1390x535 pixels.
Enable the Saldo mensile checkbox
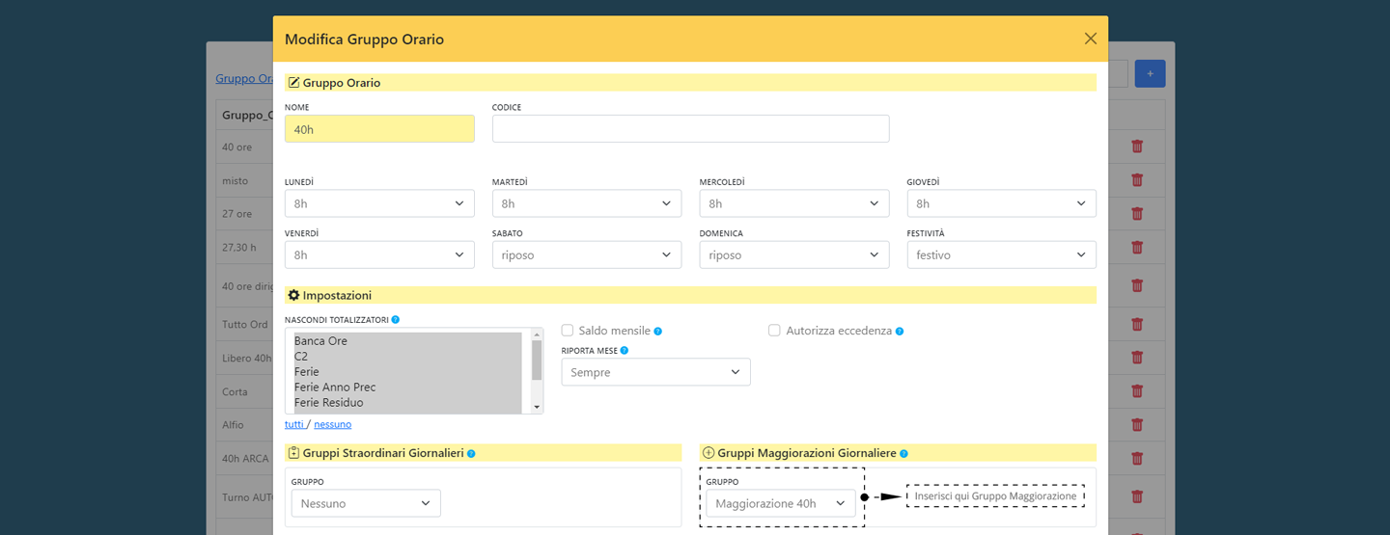pos(568,331)
